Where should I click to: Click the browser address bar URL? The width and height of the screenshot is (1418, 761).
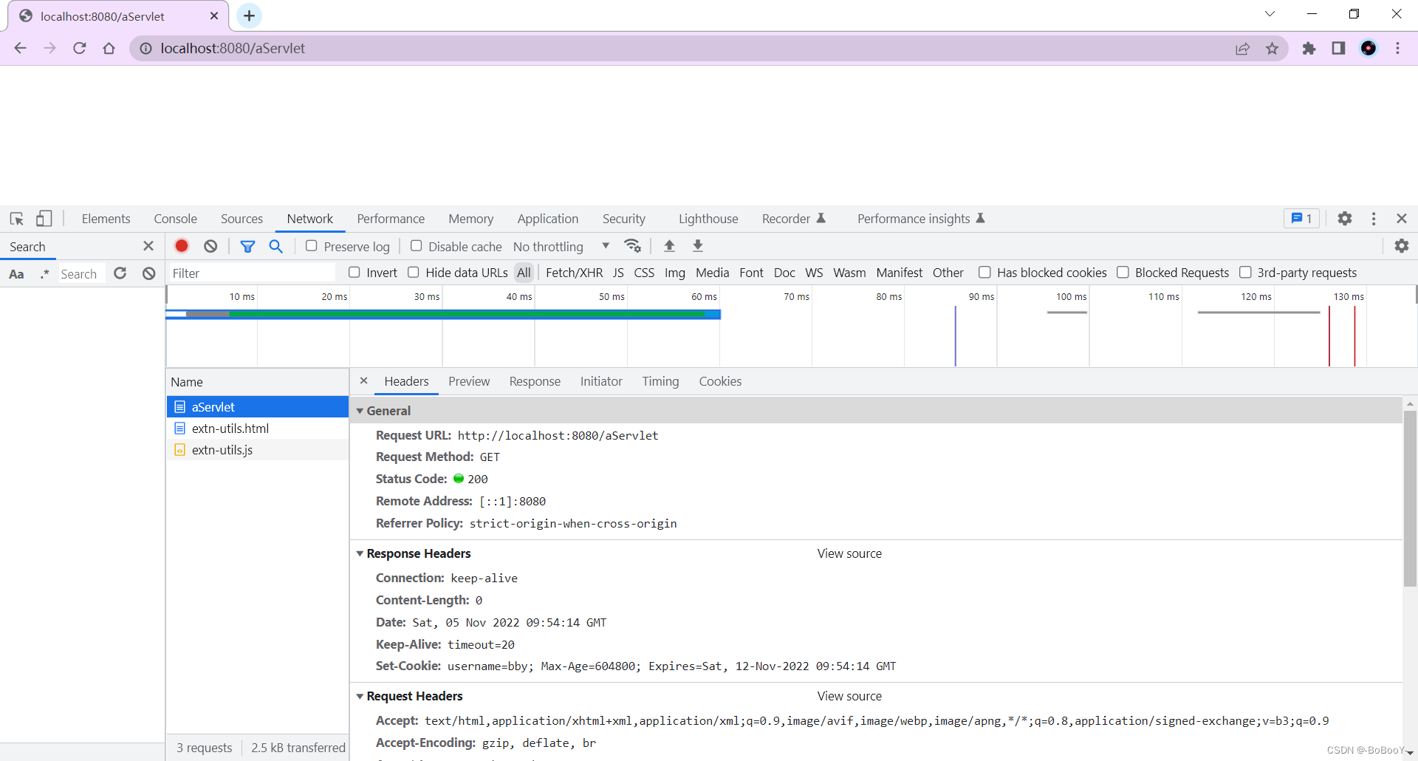coord(233,48)
